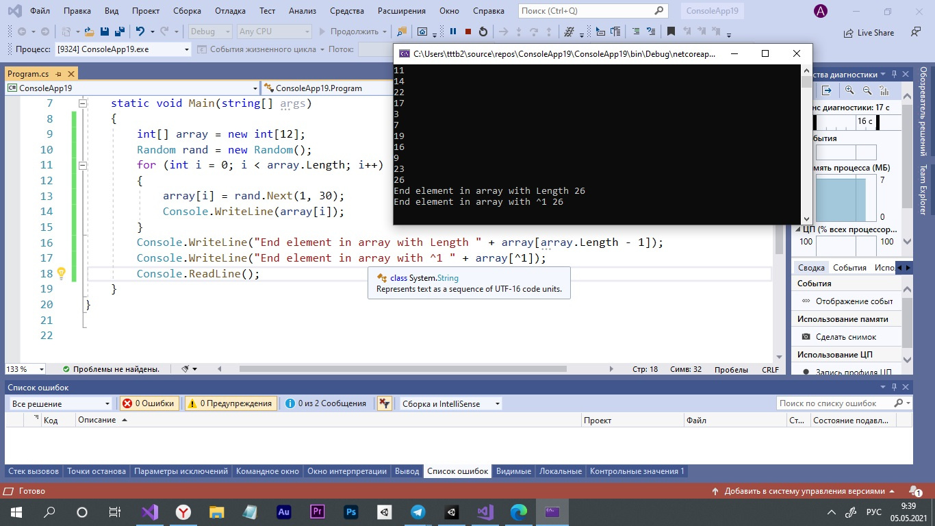
Task: Click the Сделать снимок link
Action: (x=846, y=337)
